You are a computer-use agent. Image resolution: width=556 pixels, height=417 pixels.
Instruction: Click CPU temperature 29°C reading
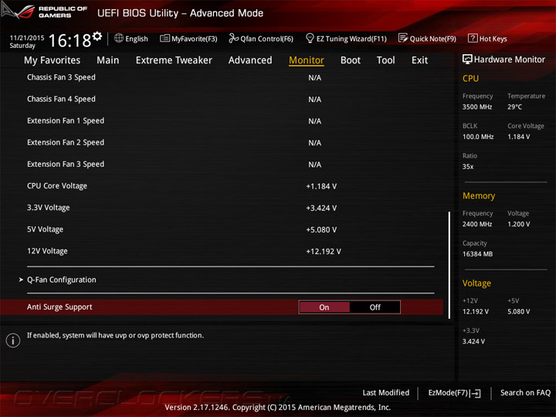[x=514, y=107]
